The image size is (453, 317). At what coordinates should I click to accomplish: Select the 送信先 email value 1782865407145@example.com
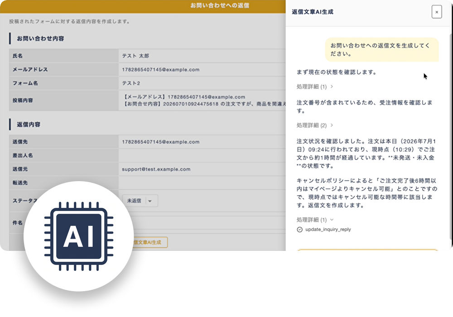click(161, 142)
